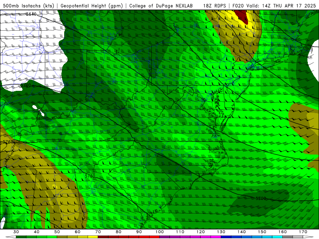The height and width of the screenshot is (239, 319).
Task: Click the purple 100-105 kt legend swatch
Action: pyautogui.click(x=165, y=237)
